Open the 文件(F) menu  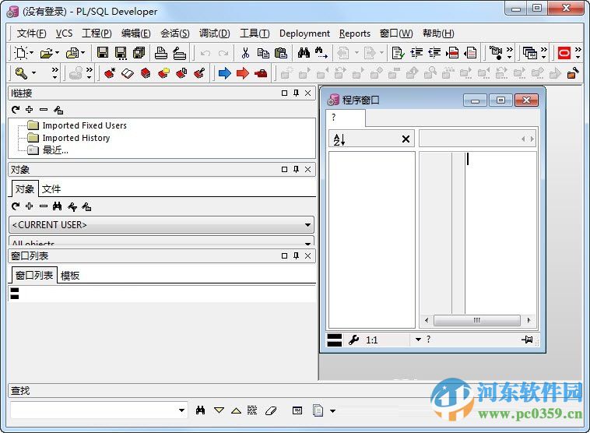[32, 33]
